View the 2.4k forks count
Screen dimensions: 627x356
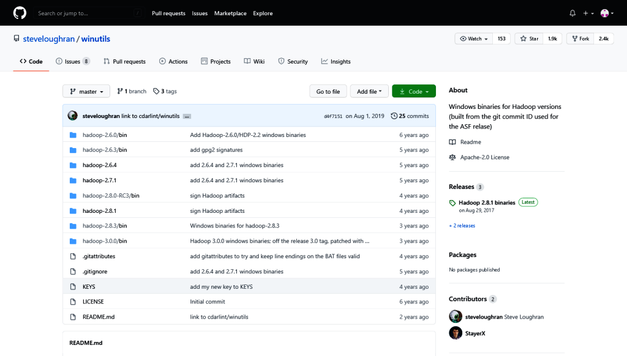[604, 39]
